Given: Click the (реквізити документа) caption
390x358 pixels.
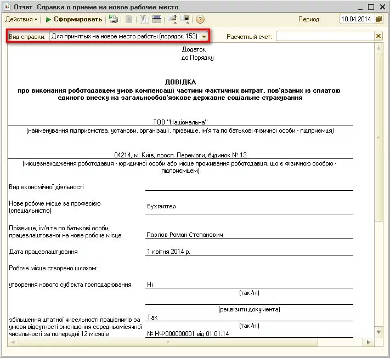Looking at the screenshot, I should [x=249, y=309].
